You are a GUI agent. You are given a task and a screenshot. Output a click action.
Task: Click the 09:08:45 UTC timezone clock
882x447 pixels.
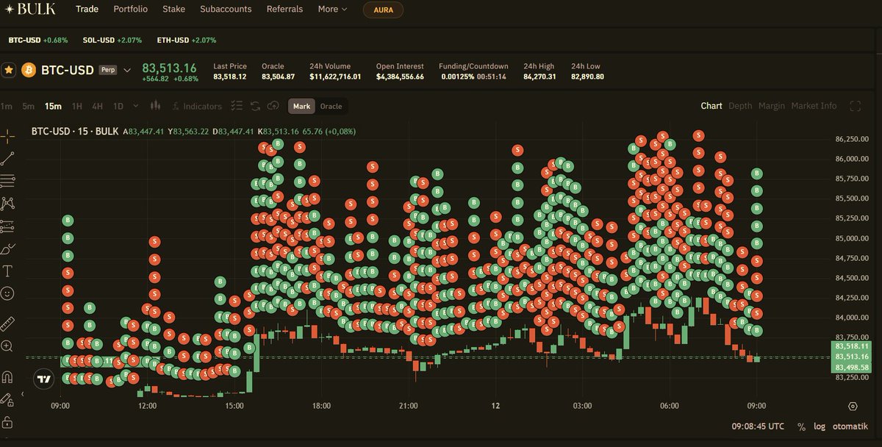[758, 426]
